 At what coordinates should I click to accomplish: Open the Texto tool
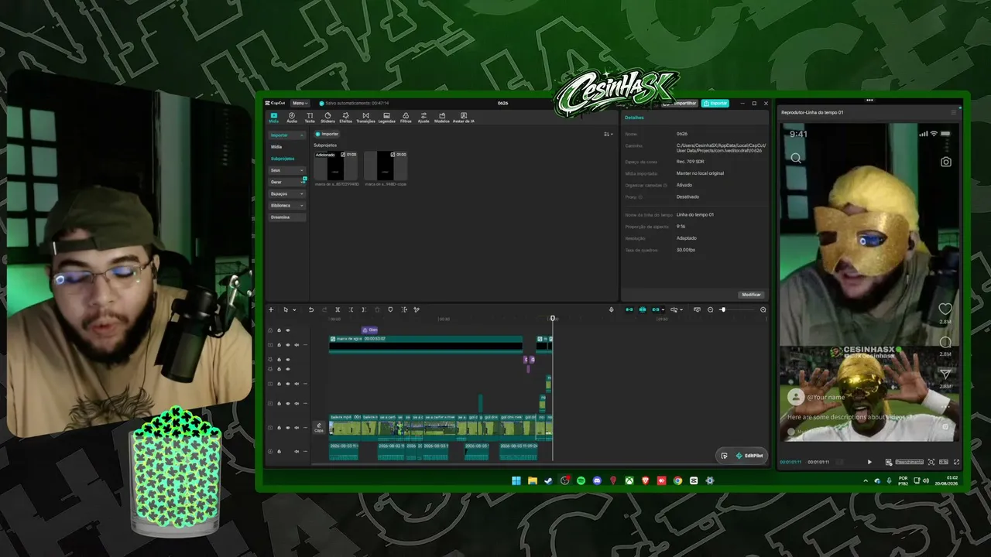click(x=310, y=118)
